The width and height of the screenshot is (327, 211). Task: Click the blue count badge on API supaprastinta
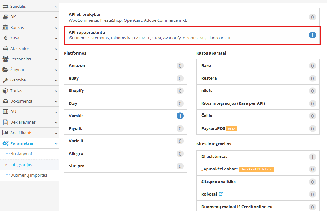pyautogui.click(x=312, y=35)
